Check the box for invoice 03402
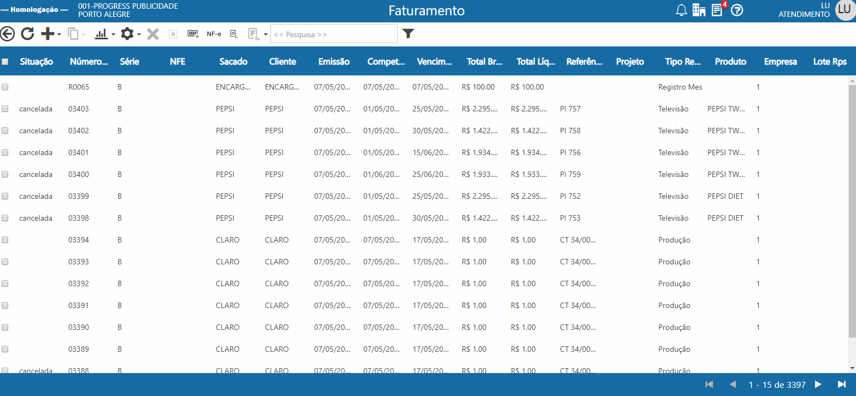This screenshot has height=396, width=856. pos(5,131)
